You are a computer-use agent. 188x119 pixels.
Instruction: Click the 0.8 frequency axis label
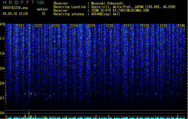(x=3, y=83)
